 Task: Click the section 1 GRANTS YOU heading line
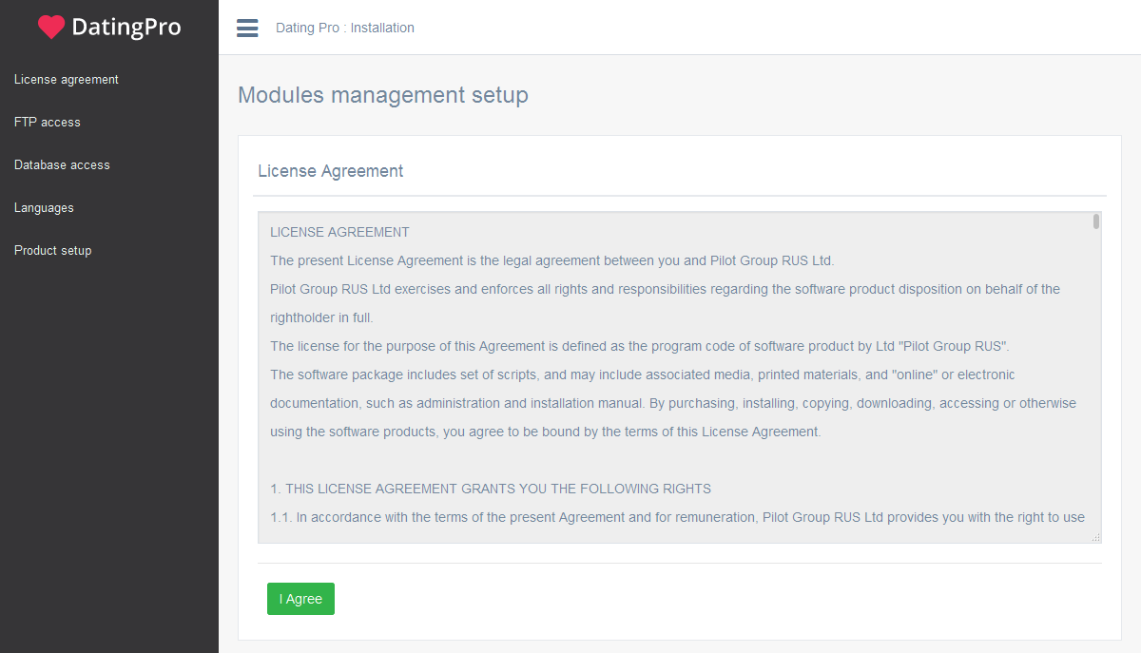pos(491,489)
